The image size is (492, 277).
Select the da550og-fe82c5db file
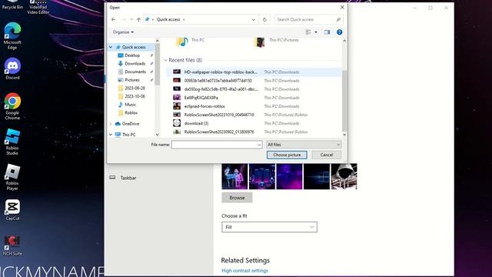click(254, 89)
